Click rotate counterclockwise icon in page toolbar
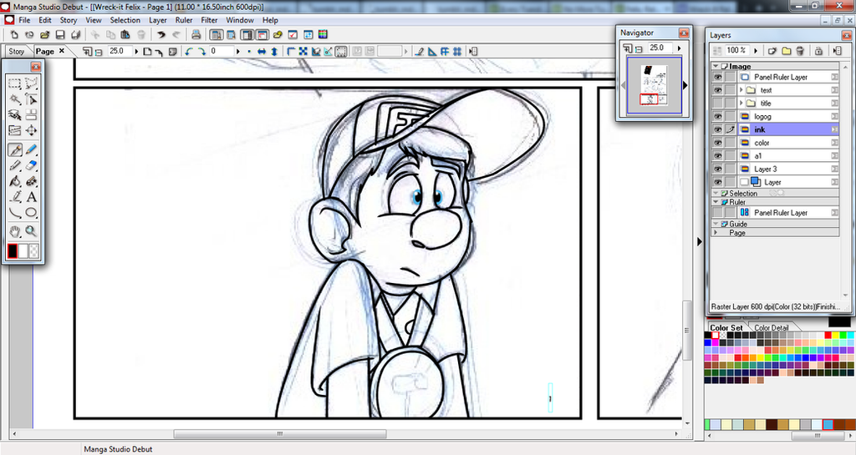Screen dimensions: 856x455 (189, 51)
